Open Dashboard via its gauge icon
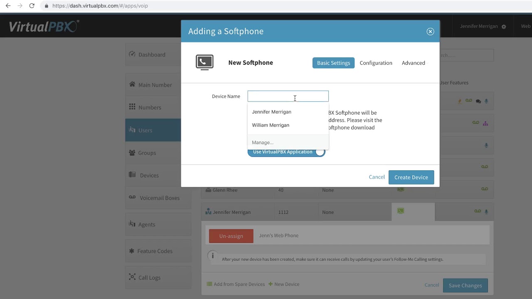This screenshot has width=532, height=299. click(x=132, y=54)
